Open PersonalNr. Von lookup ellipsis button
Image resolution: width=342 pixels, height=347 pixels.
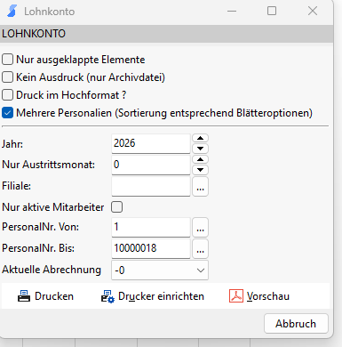pyautogui.click(x=201, y=227)
